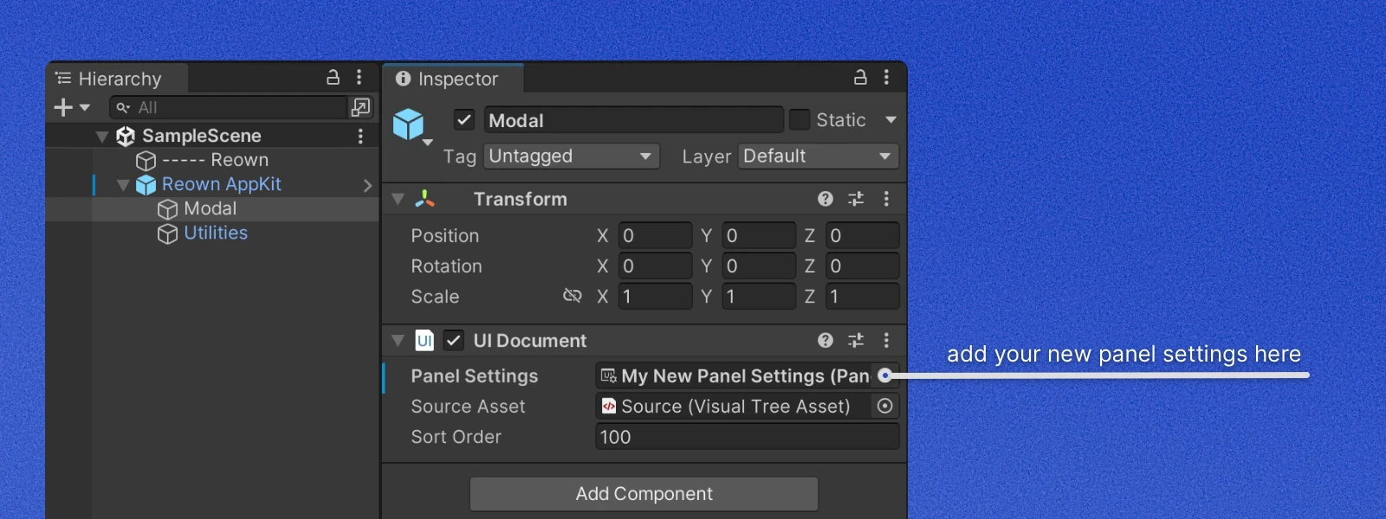1386x519 pixels.
Task: Open the GameObject icon picker cube
Action: point(411,125)
